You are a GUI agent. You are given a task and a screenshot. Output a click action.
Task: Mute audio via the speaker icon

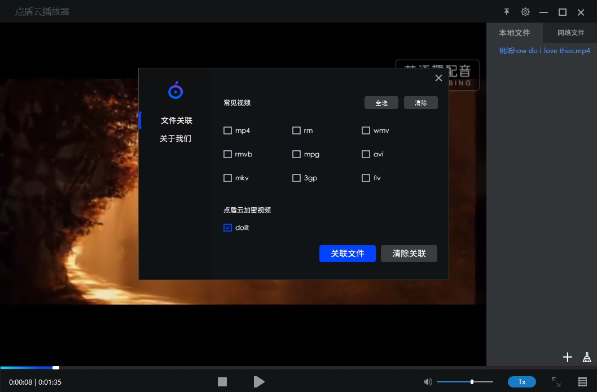click(x=428, y=382)
